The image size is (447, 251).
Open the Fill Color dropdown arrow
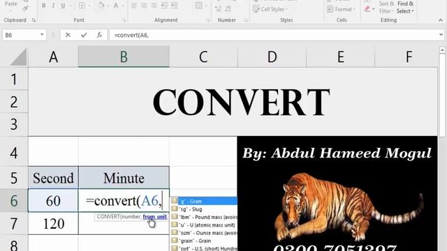(108, 6)
